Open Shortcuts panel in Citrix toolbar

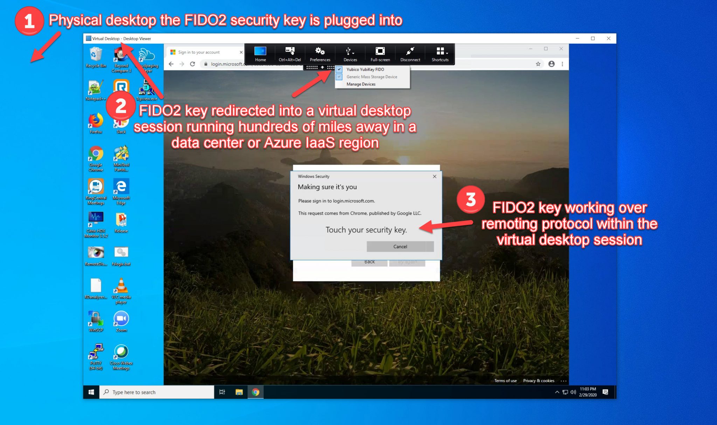point(439,54)
